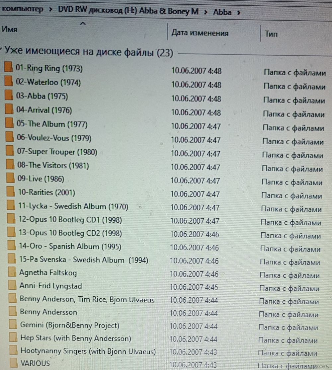Click the folder icon of 04-Arrival (1976)
Screen dimensions: 332x370
coord(9,109)
